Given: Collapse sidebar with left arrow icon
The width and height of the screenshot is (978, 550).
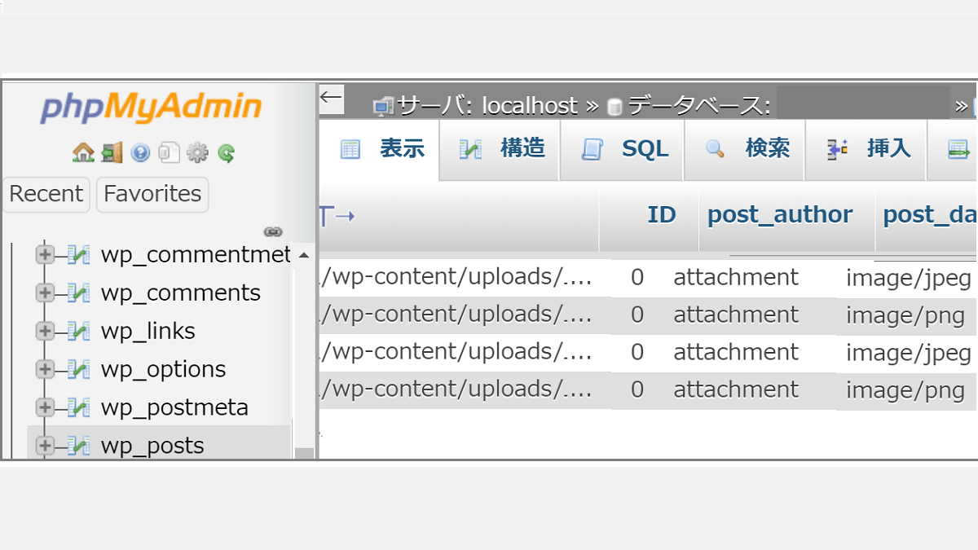Looking at the screenshot, I should 331,99.
